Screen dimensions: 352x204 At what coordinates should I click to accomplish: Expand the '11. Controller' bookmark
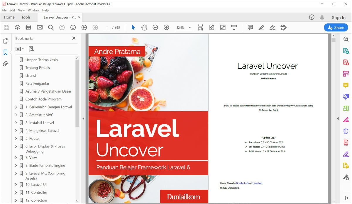pos(16,193)
